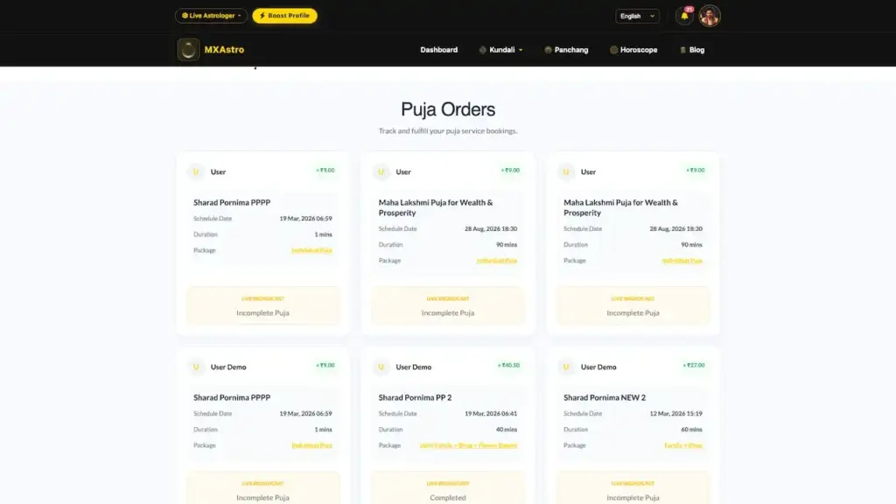
Task: Open the package link on Sharad Pornima PP 2
Action: 468,445
